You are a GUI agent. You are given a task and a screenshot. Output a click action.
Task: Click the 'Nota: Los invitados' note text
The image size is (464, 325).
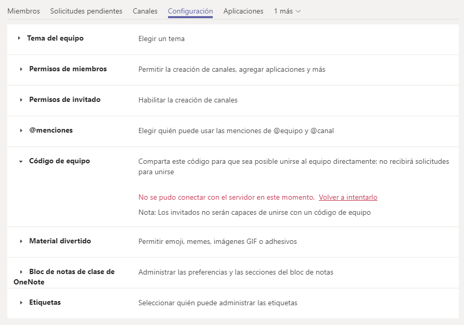click(x=254, y=213)
